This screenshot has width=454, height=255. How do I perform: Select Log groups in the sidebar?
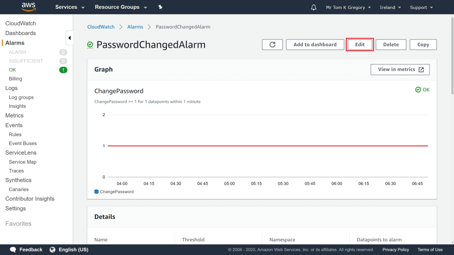click(21, 97)
